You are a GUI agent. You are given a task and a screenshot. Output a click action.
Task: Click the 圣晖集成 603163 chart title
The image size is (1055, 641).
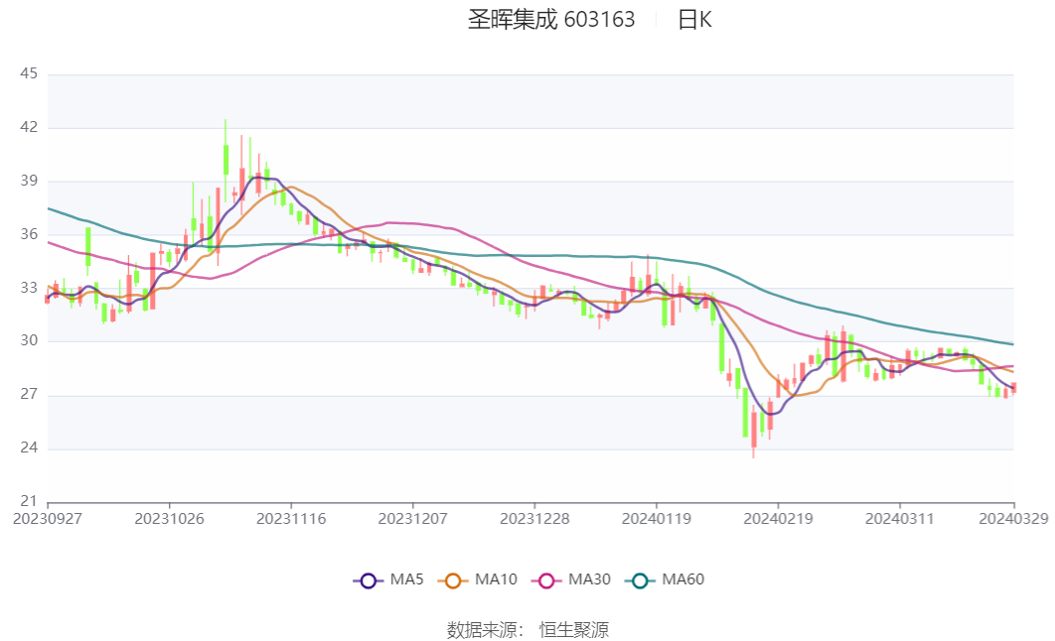click(x=551, y=20)
